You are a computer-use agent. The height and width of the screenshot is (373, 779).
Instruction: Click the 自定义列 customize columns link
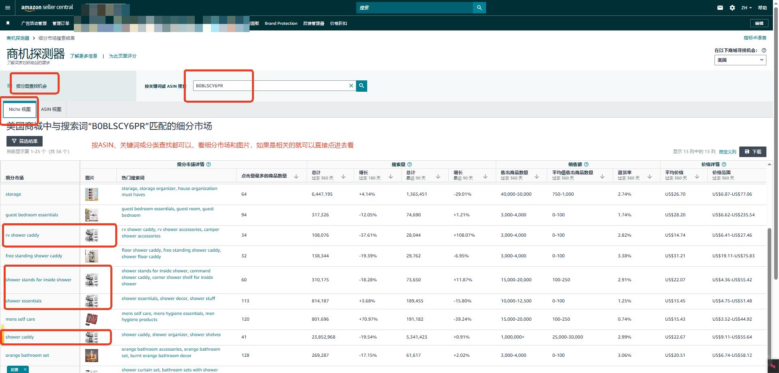coord(727,152)
